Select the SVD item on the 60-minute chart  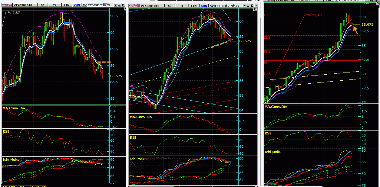click(x=213, y=6)
